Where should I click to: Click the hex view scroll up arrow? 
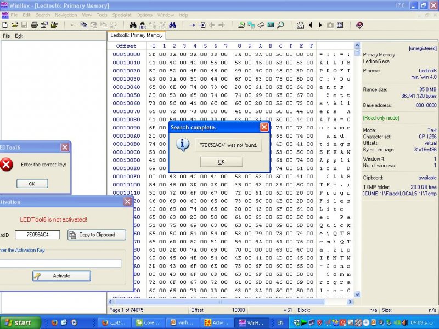(357, 45)
